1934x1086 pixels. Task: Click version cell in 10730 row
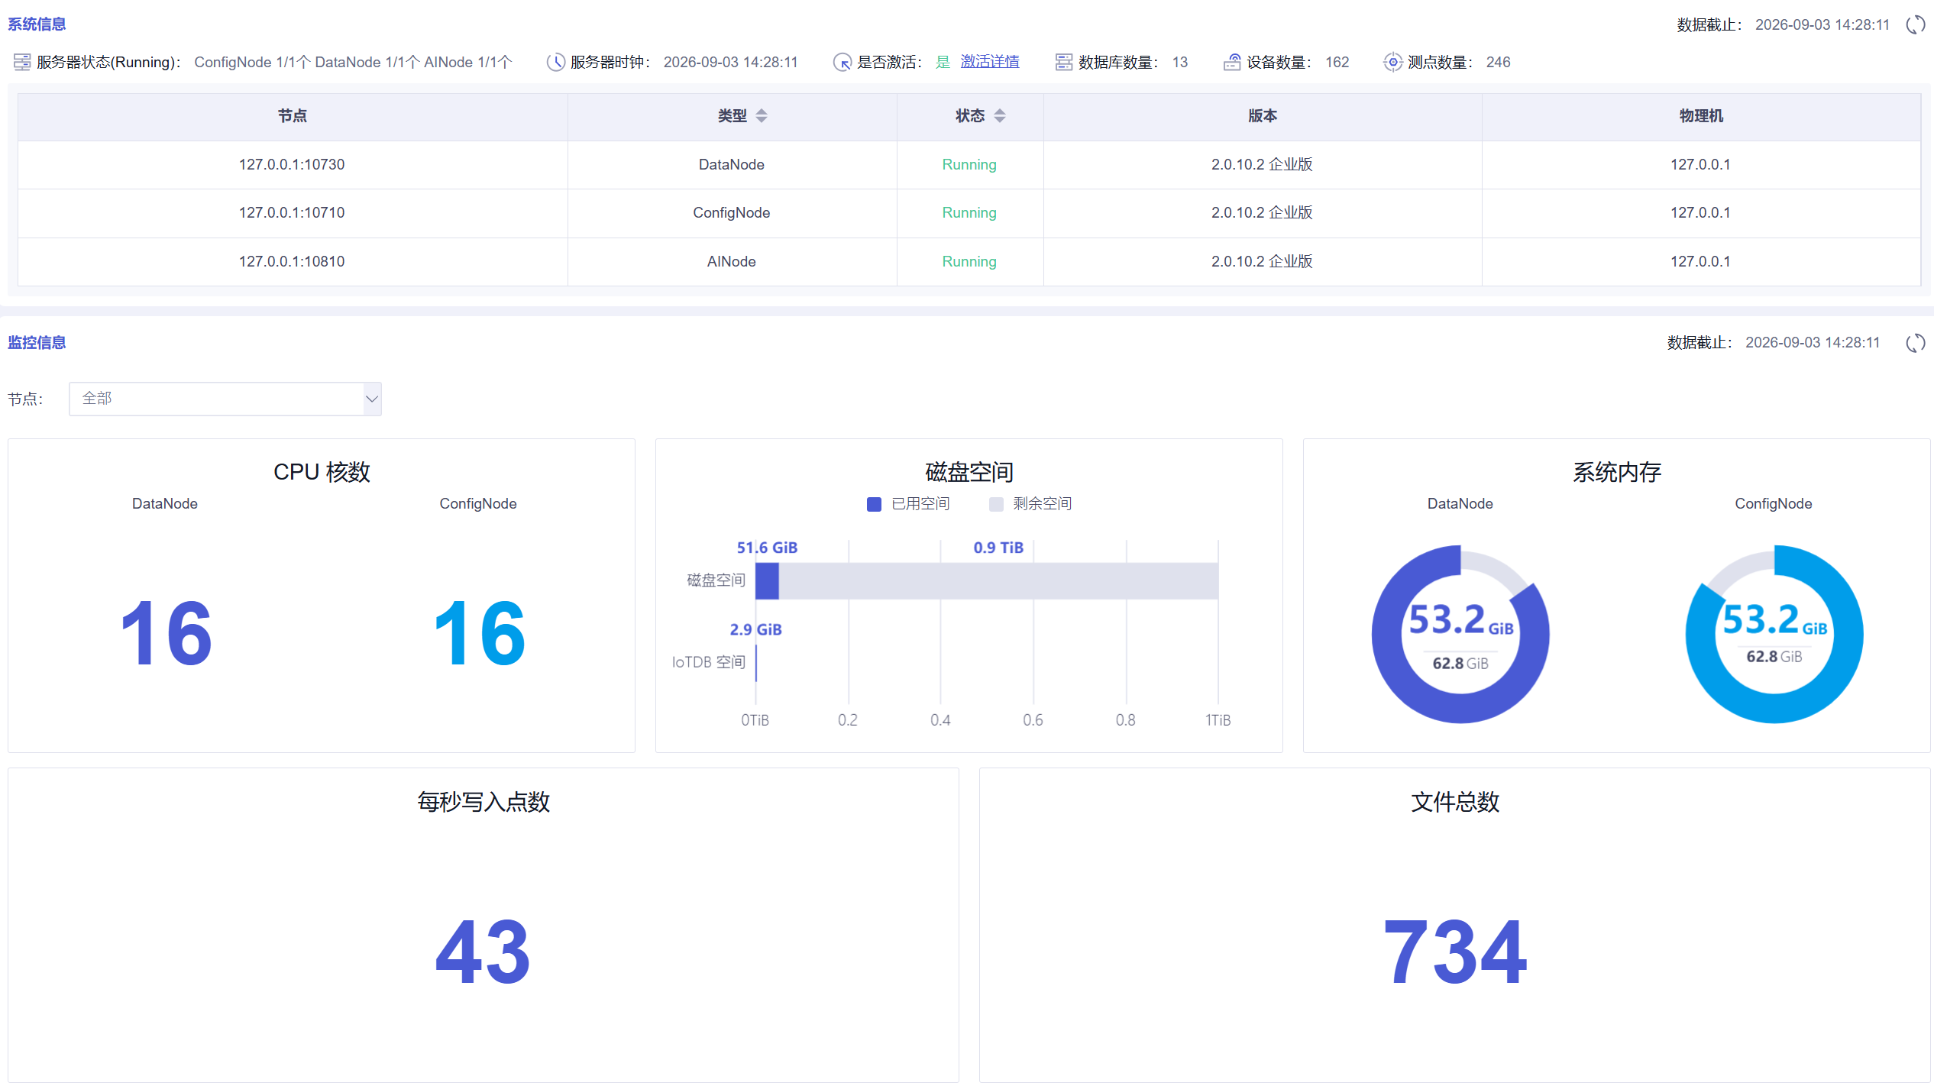(x=1262, y=164)
